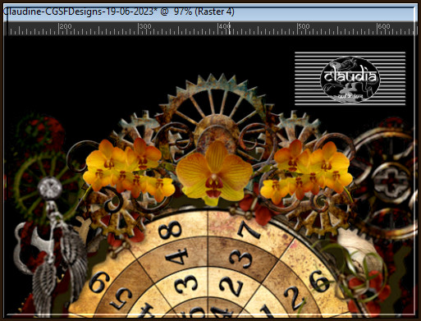
Task: Click the silver gemstone on the charm
Action: tap(49, 188)
